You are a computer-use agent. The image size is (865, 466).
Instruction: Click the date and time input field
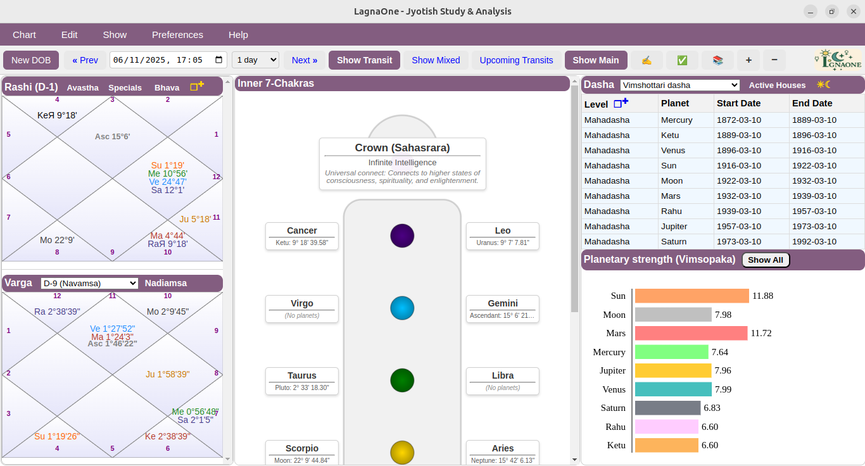168,60
